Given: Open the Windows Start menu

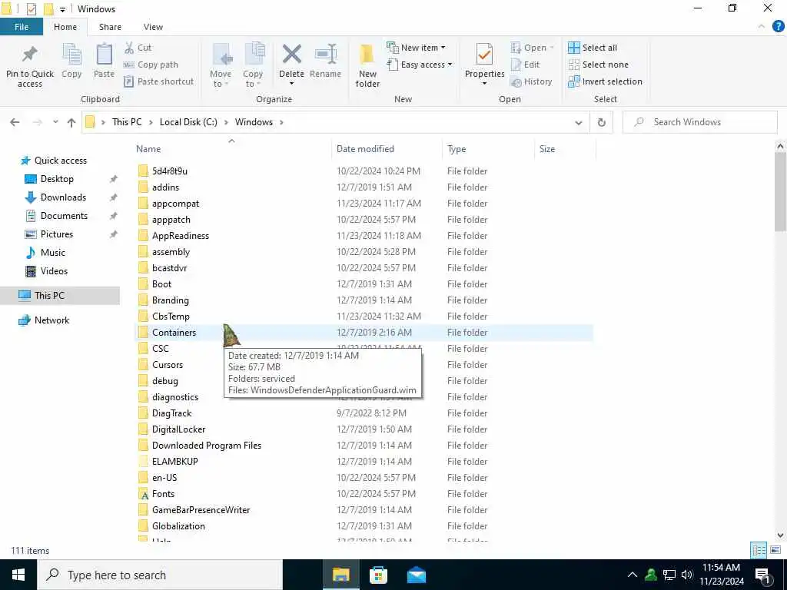Looking at the screenshot, I should 18,575.
